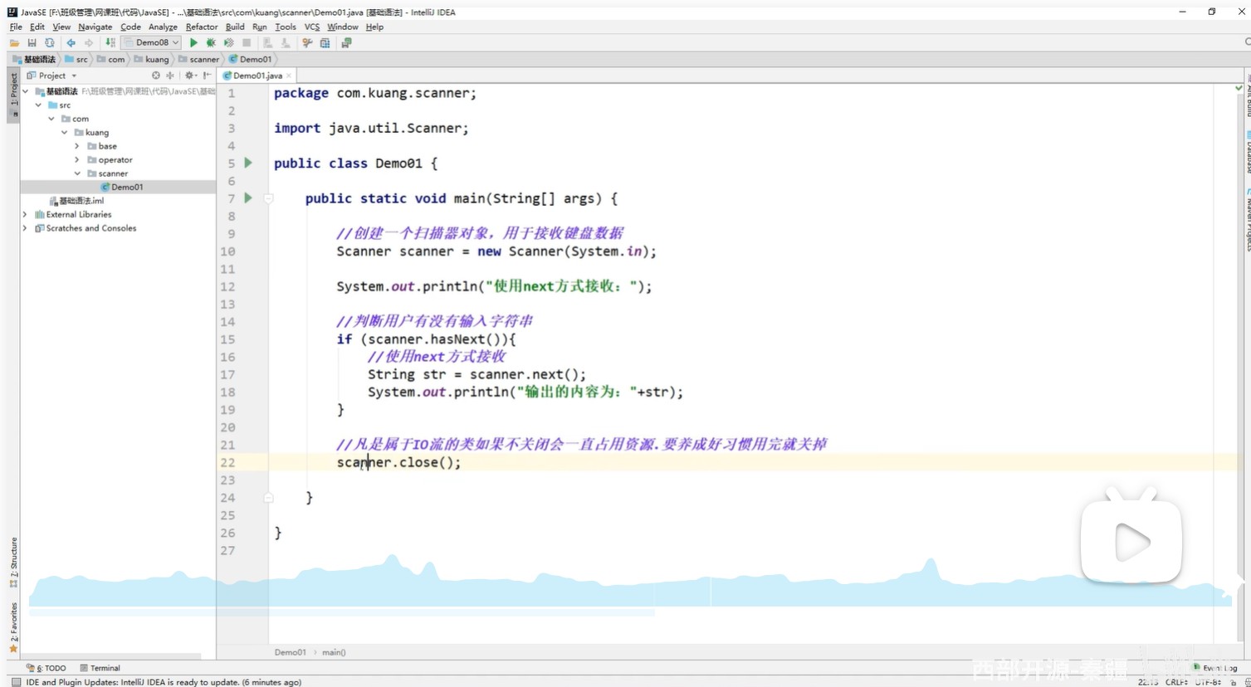1251x687 pixels.
Task: Close the Demo01.java editor tab
Action: click(x=289, y=76)
